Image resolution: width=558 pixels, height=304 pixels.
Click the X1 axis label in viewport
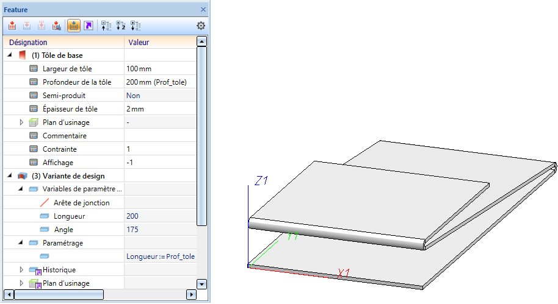pyautogui.click(x=344, y=273)
